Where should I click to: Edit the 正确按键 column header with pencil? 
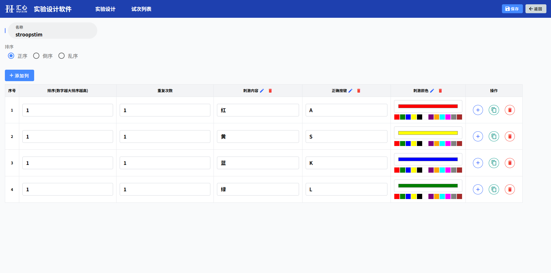pos(350,91)
